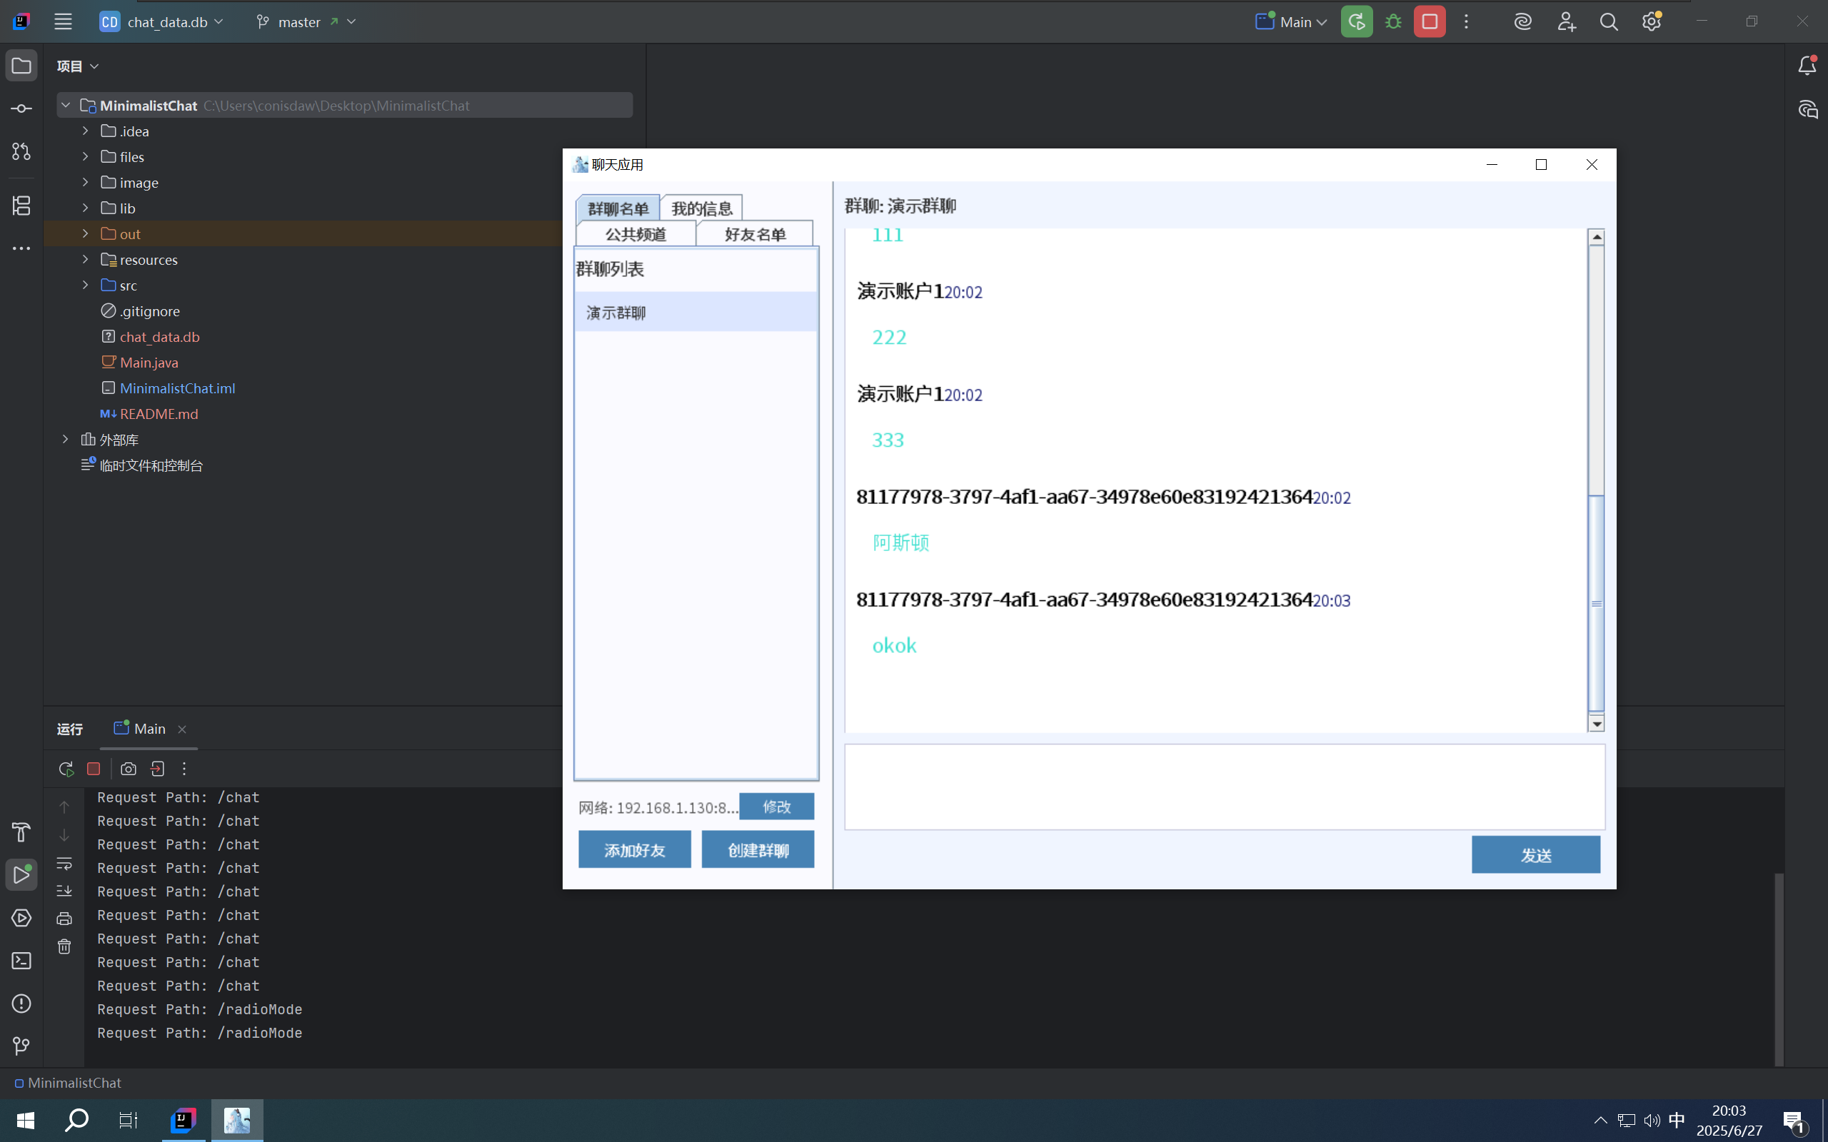Select README.md in project tree
Image resolution: width=1828 pixels, height=1142 pixels.
click(159, 414)
